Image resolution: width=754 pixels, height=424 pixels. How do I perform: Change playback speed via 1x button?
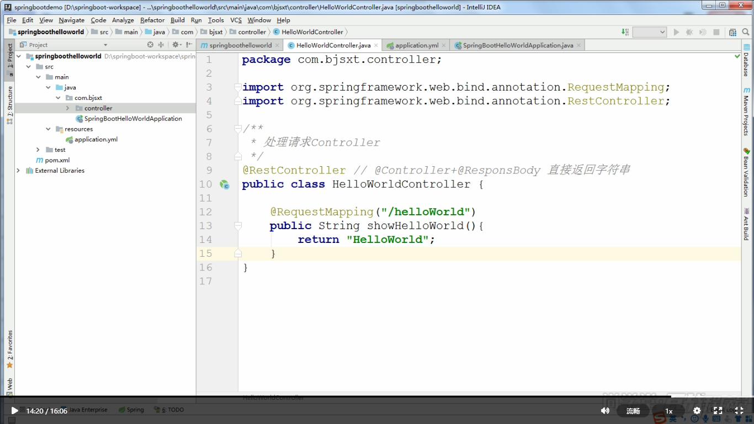[x=668, y=411]
